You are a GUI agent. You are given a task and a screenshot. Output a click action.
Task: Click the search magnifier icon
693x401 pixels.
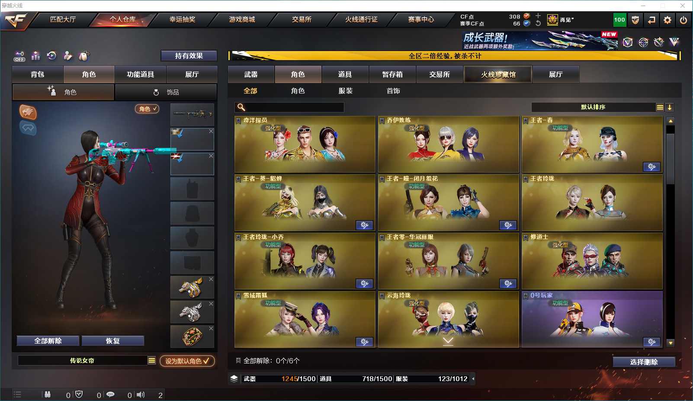241,107
